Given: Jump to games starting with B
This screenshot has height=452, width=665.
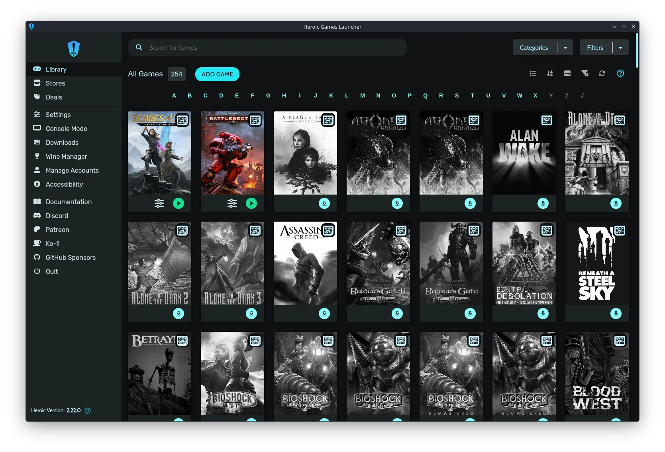Looking at the screenshot, I should pyautogui.click(x=190, y=95).
